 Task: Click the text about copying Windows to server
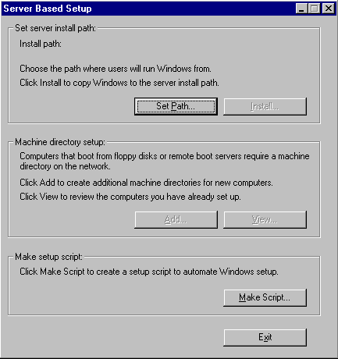point(119,83)
